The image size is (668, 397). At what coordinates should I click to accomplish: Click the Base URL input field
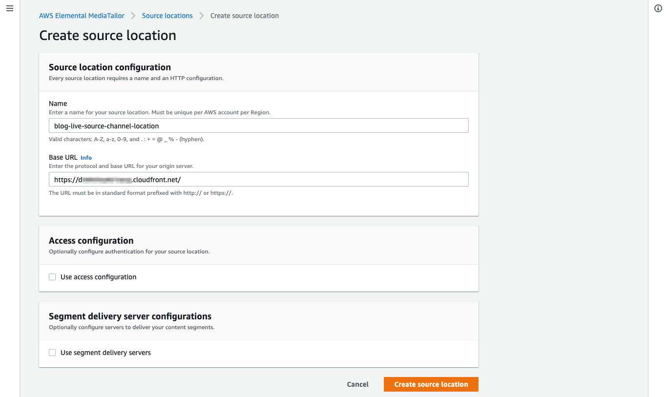259,179
